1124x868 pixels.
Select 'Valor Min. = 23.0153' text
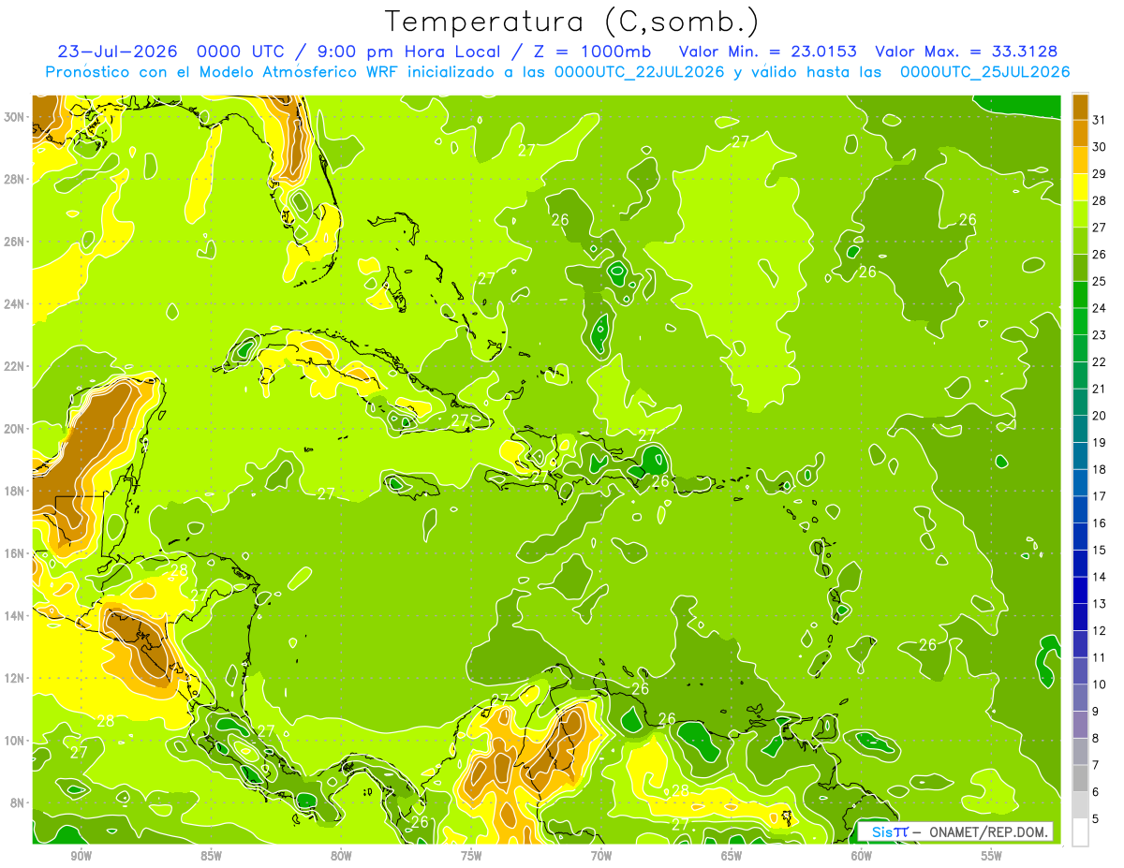[768, 51]
